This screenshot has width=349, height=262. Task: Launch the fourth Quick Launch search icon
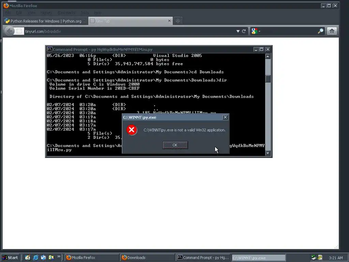coord(51,258)
